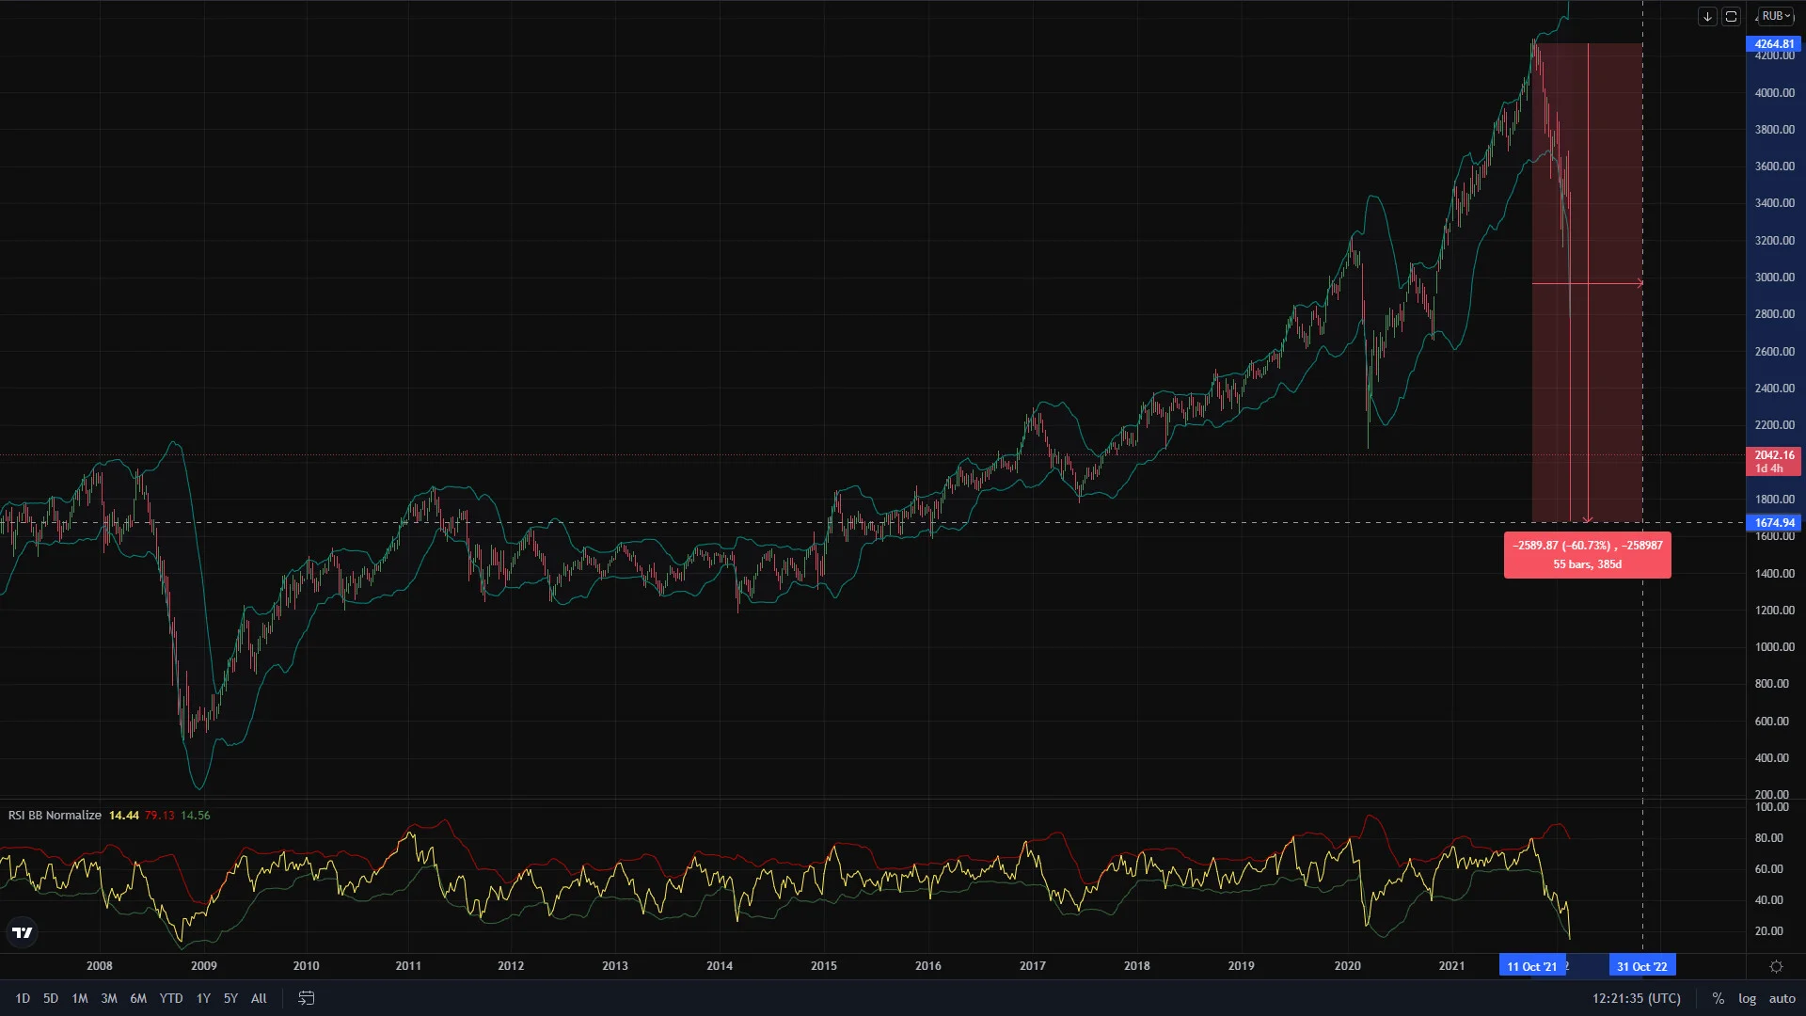Select the 5Y time range
Image resolution: width=1806 pixels, height=1016 pixels.
pos(230,998)
